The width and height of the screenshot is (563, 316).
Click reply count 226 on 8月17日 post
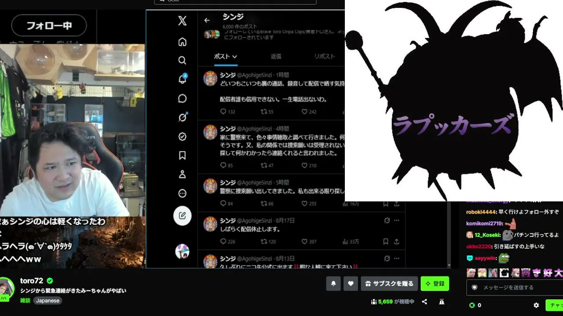(x=227, y=241)
